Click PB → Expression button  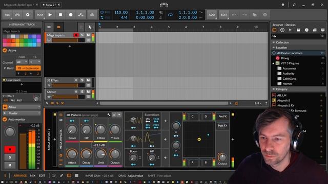[28, 68]
